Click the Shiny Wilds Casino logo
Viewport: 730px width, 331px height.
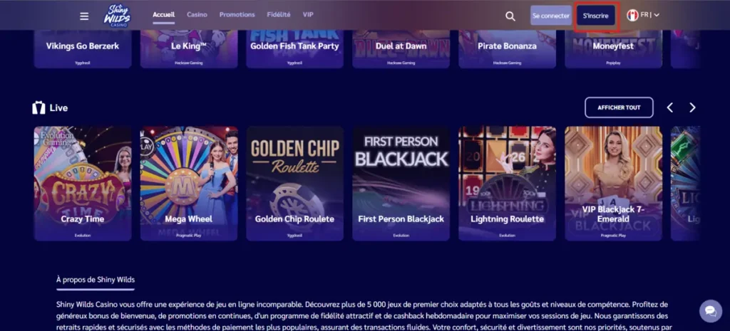click(x=117, y=16)
